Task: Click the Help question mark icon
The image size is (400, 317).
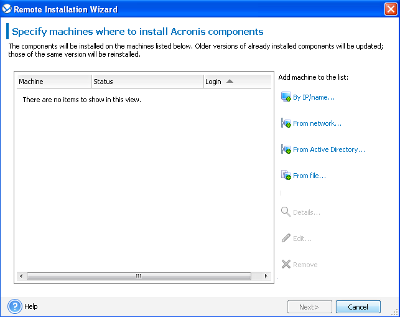Action: 15,306
